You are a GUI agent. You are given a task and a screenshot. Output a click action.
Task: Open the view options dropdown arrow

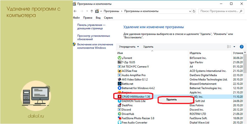234,47
